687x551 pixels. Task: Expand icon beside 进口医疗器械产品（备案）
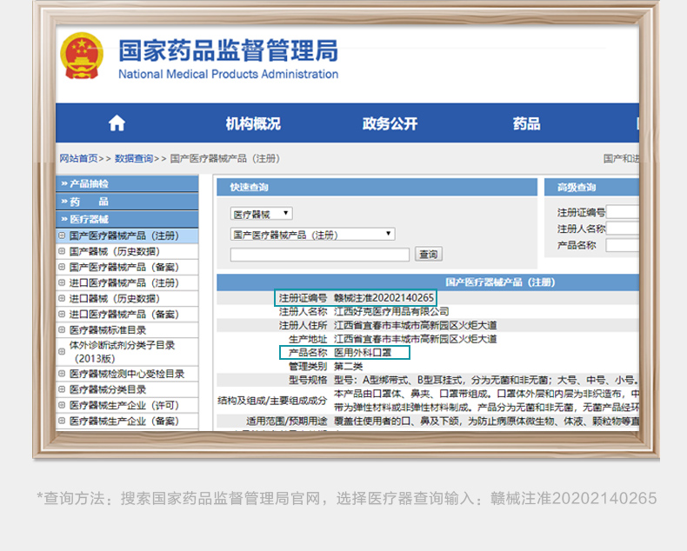(62, 314)
